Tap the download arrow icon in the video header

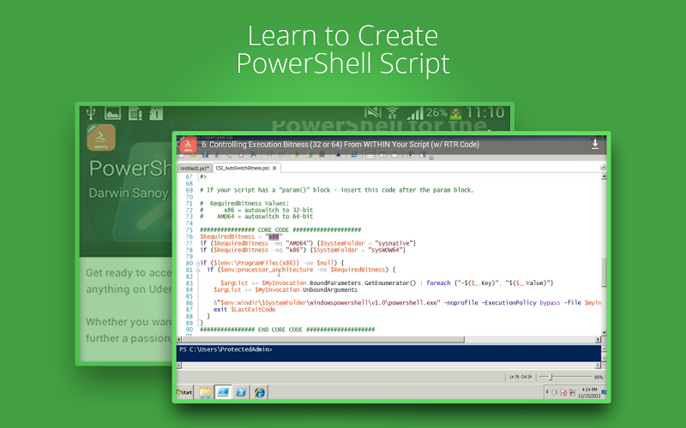tap(595, 144)
